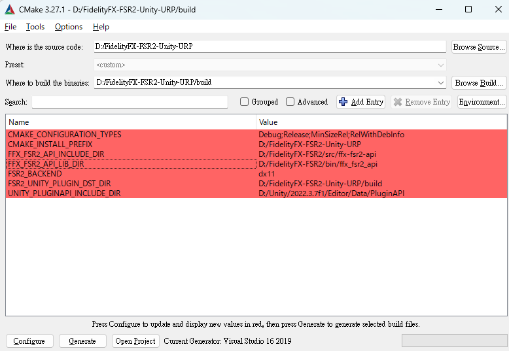Click Browse Build button
The image size is (509, 351).
click(479, 83)
